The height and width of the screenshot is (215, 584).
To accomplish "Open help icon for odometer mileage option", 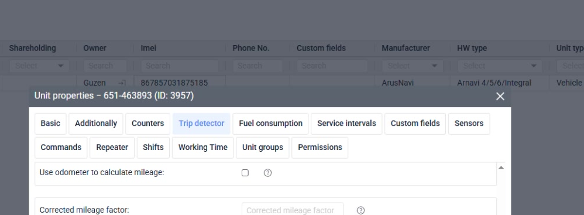I will (267, 173).
